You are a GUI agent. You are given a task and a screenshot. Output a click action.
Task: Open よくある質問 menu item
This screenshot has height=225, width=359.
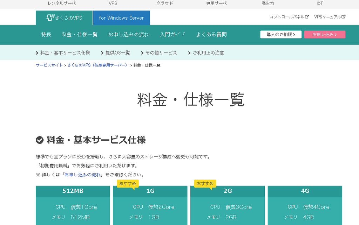point(211,35)
